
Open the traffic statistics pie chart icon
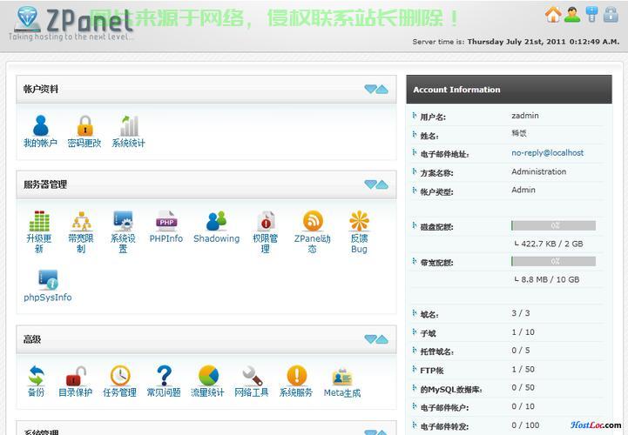(208, 375)
